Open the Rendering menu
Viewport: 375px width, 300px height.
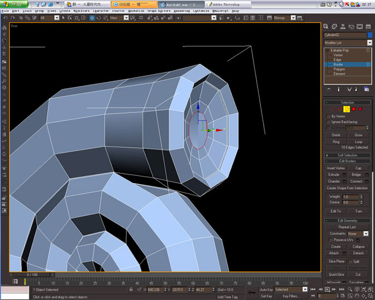(x=182, y=11)
